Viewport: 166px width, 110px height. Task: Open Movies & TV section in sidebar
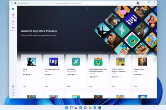(13, 29)
